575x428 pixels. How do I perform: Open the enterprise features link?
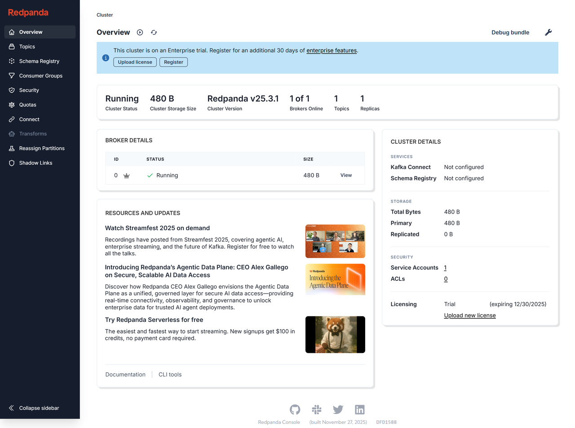click(x=331, y=50)
